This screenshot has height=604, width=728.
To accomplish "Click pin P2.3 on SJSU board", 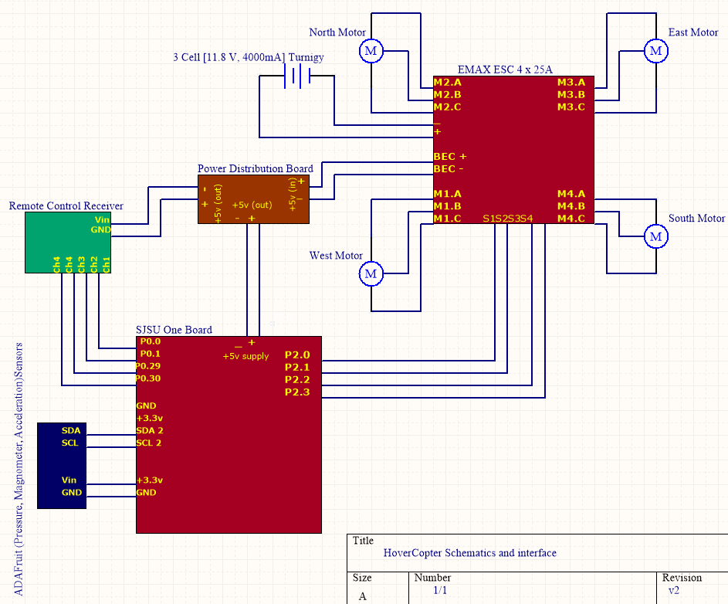I will coord(297,392).
